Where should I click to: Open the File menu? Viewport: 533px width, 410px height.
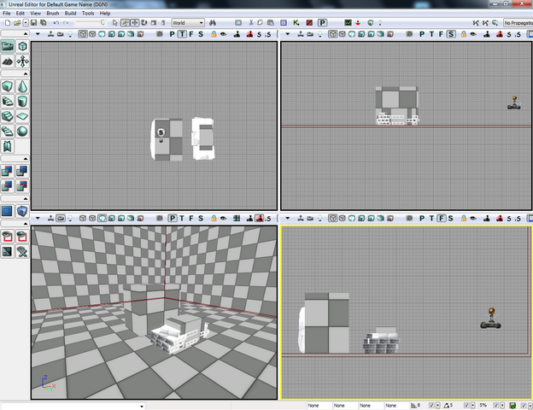click(x=7, y=14)
